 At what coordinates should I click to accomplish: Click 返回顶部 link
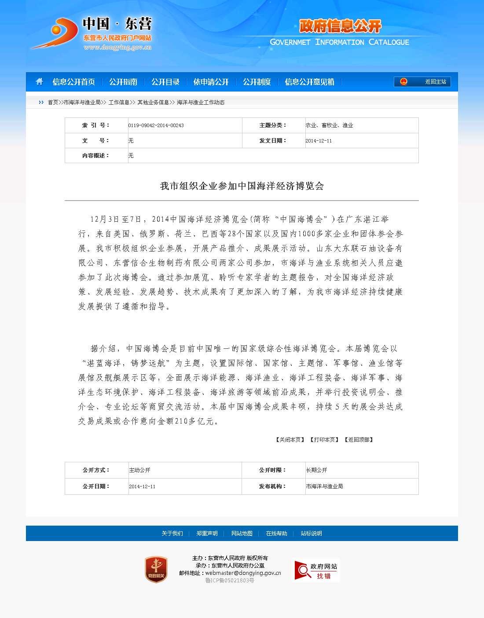pos(359,440)
